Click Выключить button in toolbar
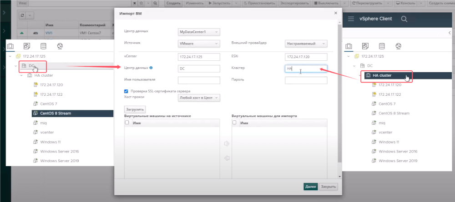 point(326,3)
